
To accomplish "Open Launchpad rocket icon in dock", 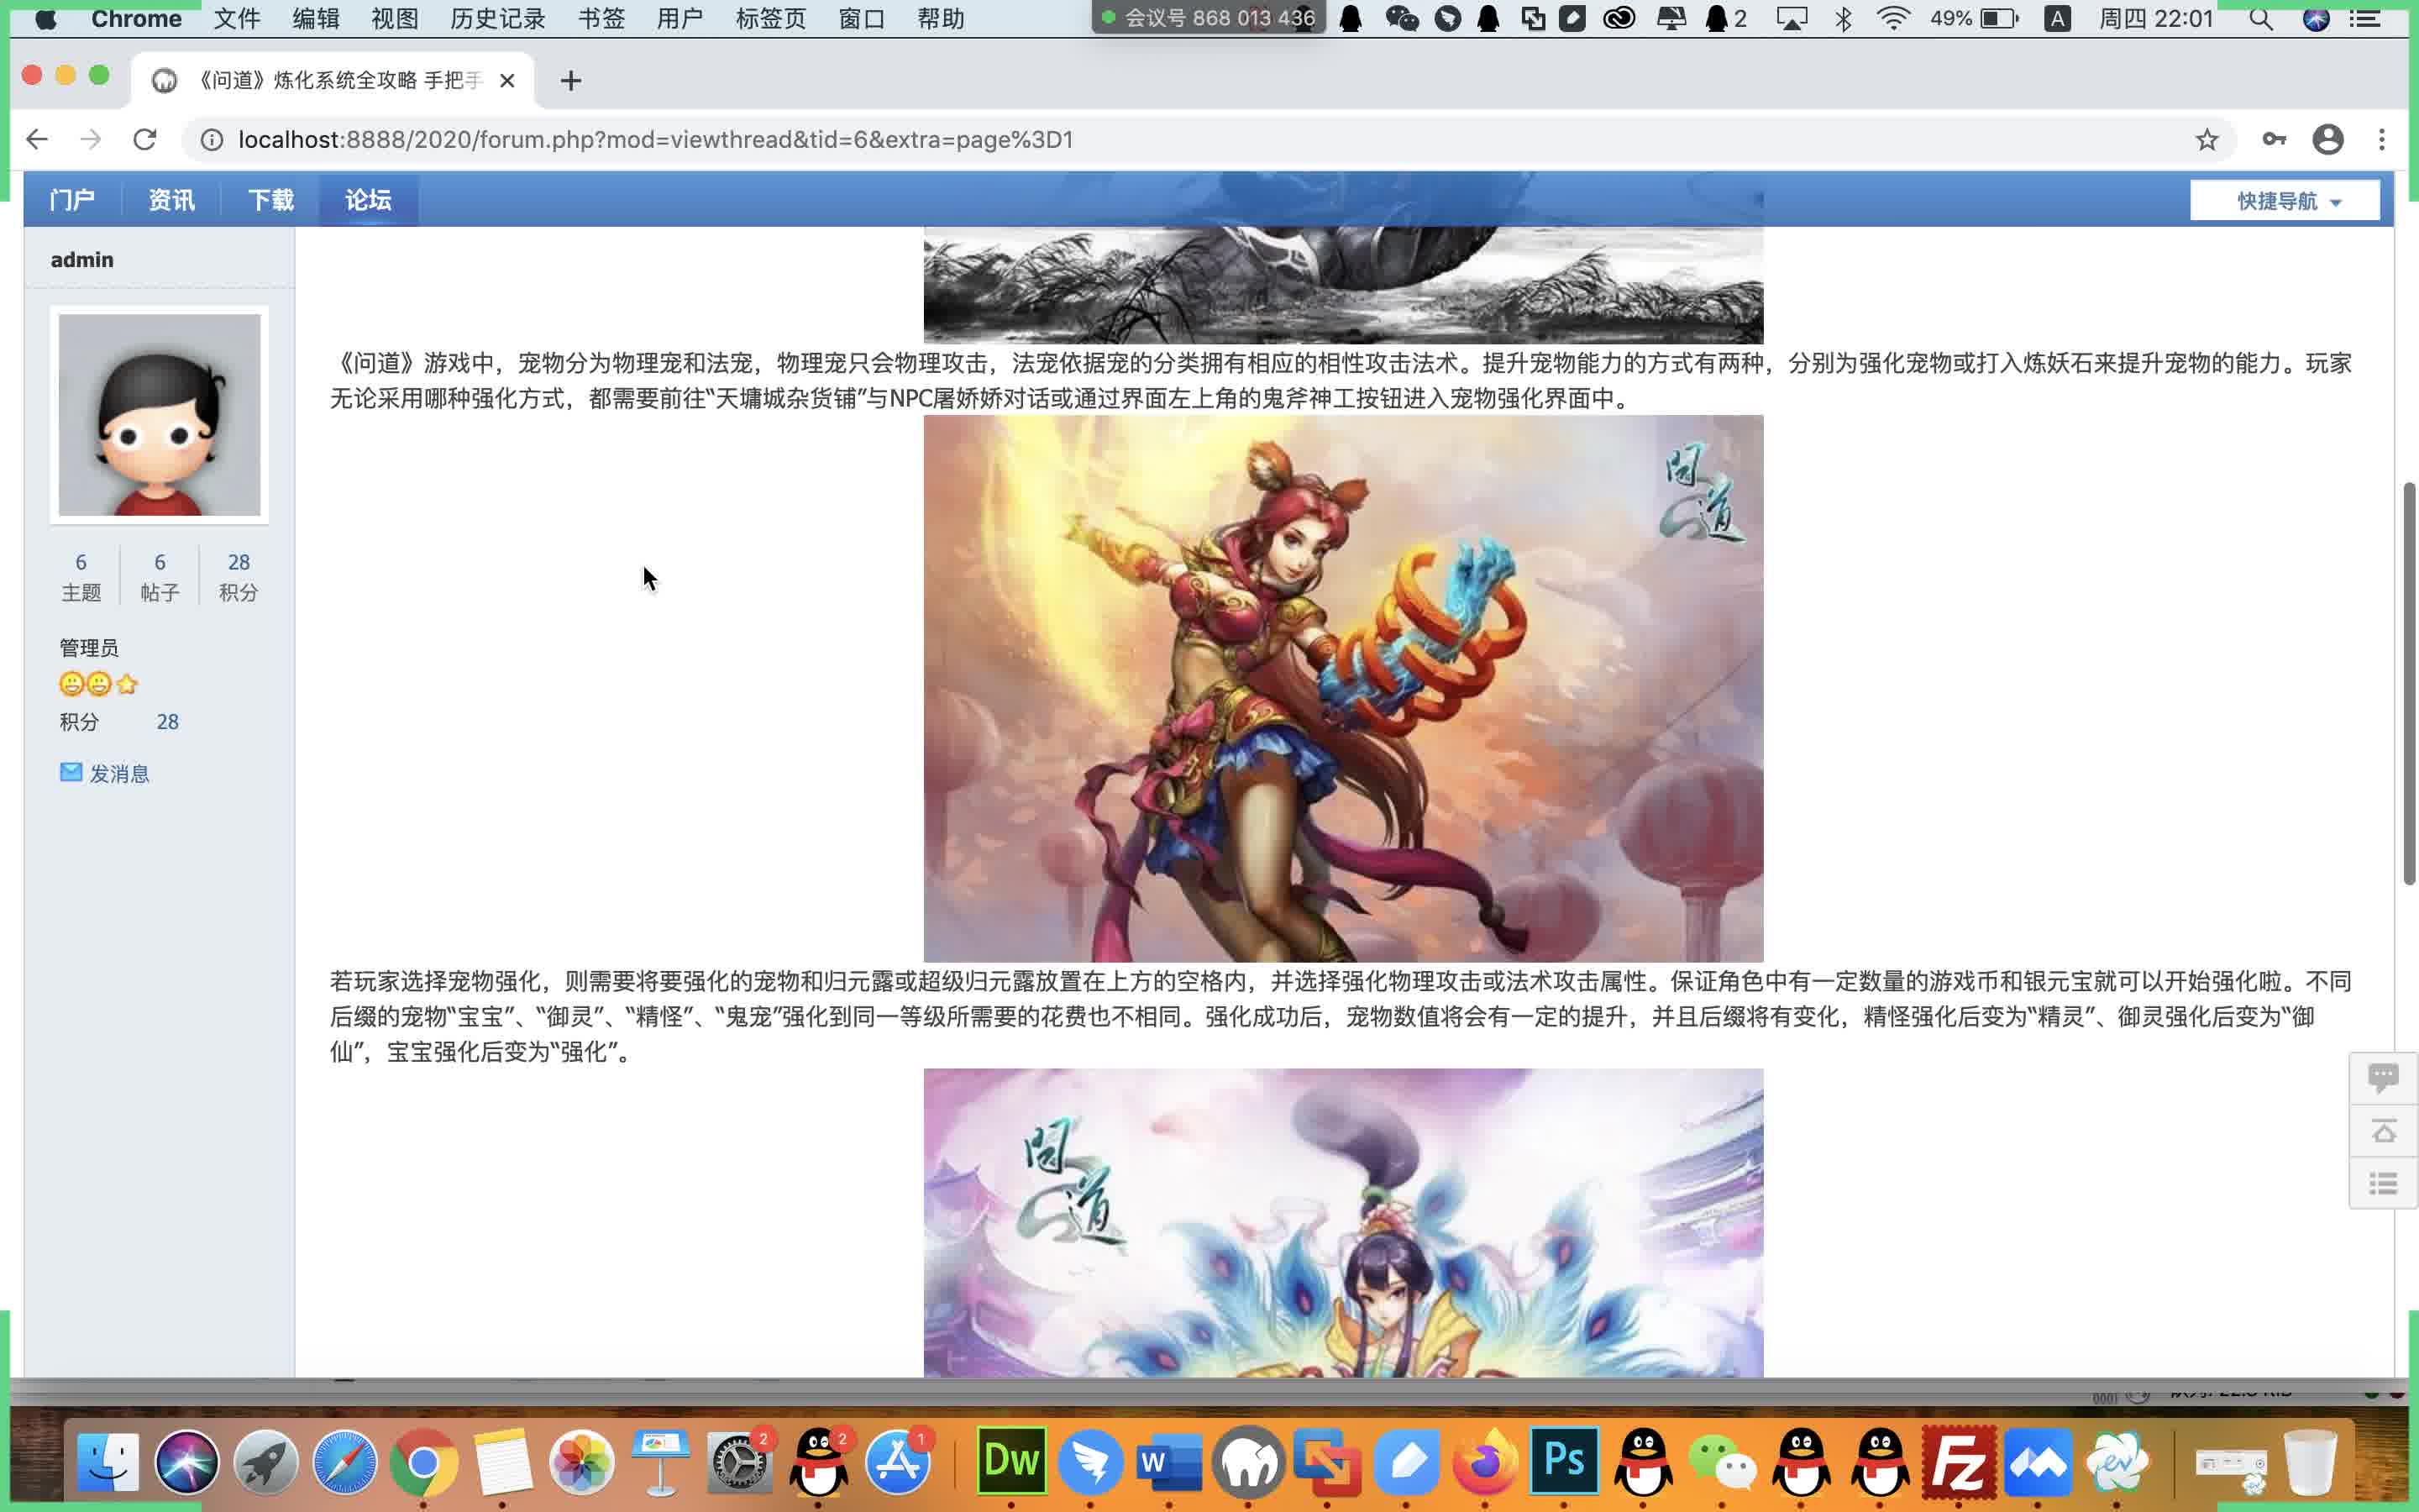I will [x=266, y=1462].
